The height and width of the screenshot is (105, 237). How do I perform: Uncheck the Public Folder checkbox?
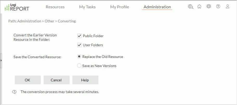point(79,36)
